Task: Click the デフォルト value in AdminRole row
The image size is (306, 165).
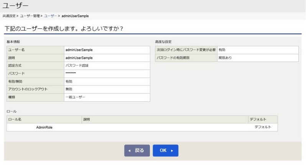Action: pos(263,127)
